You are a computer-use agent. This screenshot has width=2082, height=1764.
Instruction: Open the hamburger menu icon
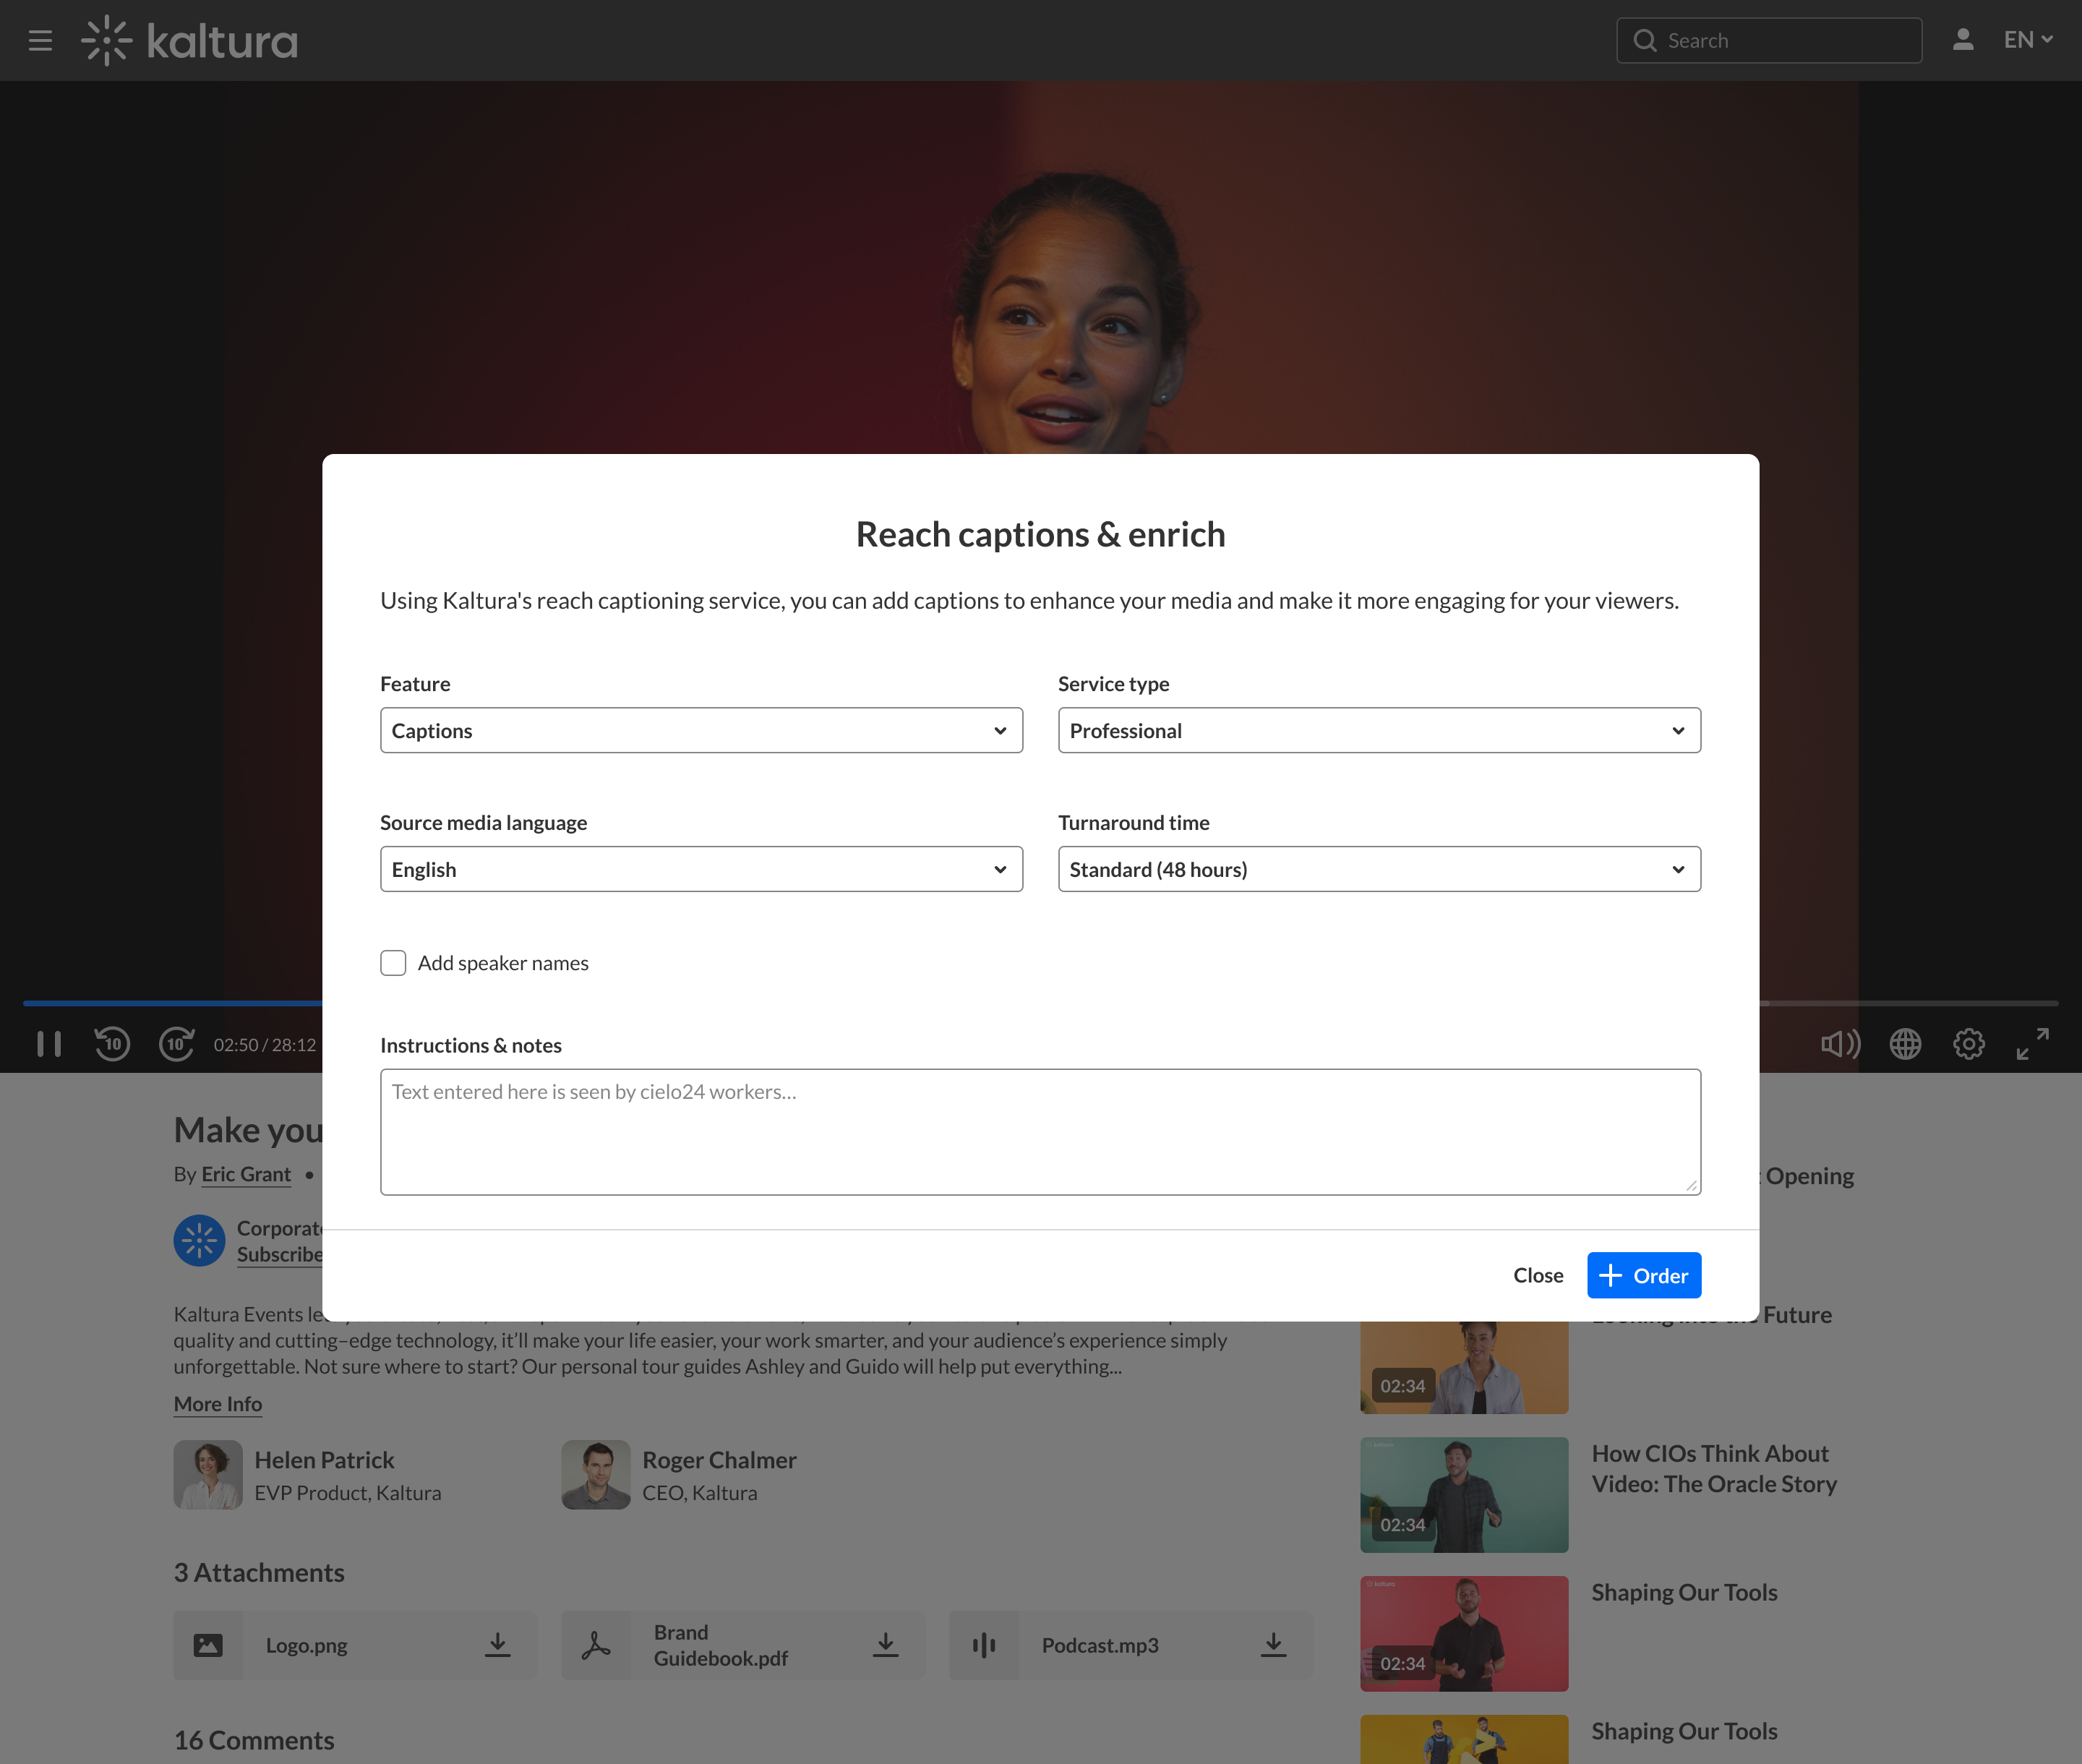coord(40,41)
